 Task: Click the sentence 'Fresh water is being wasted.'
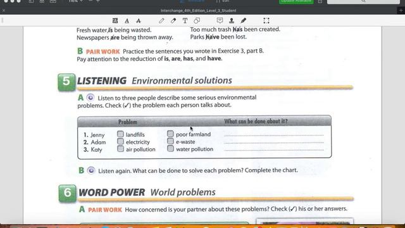[114, 30]
